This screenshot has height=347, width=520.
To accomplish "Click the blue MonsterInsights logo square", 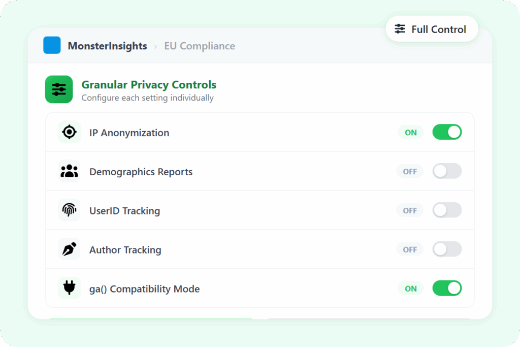I will point(52,45).
